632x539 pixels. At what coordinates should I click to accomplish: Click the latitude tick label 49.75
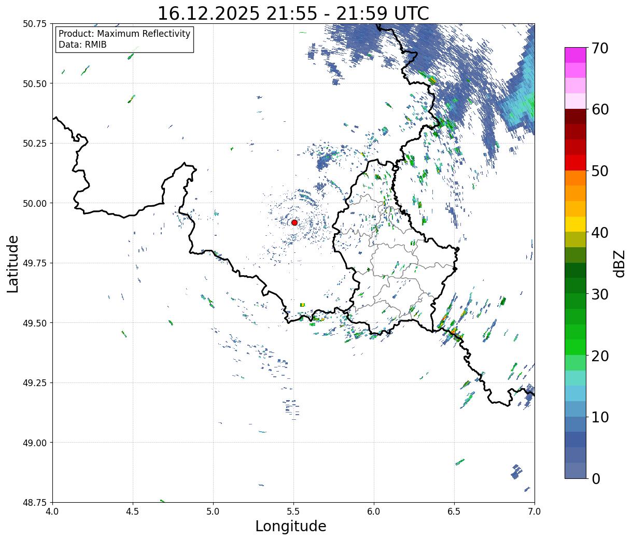[35, 263]
